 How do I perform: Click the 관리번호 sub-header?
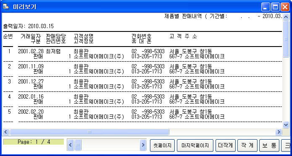click(56, 41)
